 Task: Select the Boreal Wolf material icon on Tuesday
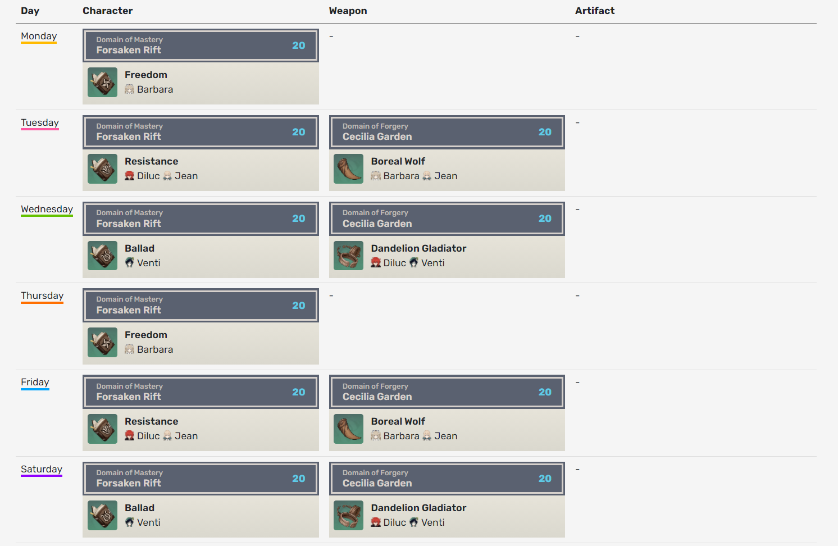349,169
